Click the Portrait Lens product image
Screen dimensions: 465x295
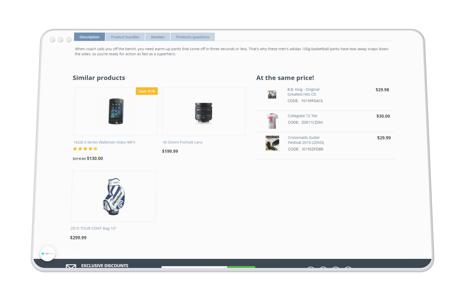(x=203, y=113)
